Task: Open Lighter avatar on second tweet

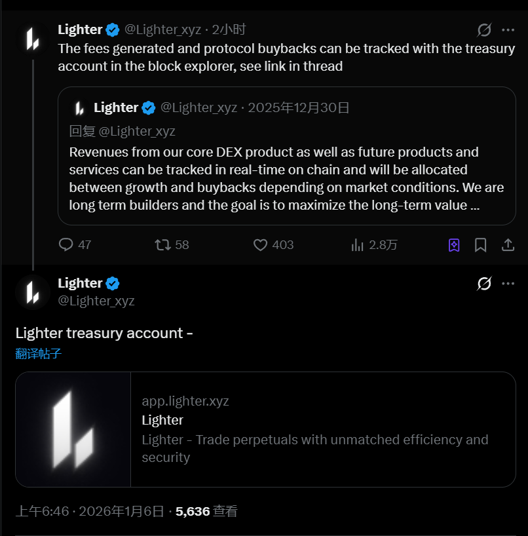Action: 33,292
